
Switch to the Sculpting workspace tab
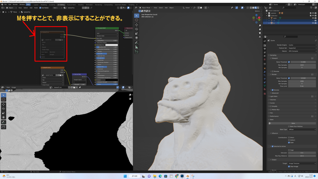(x=52, y=5)
